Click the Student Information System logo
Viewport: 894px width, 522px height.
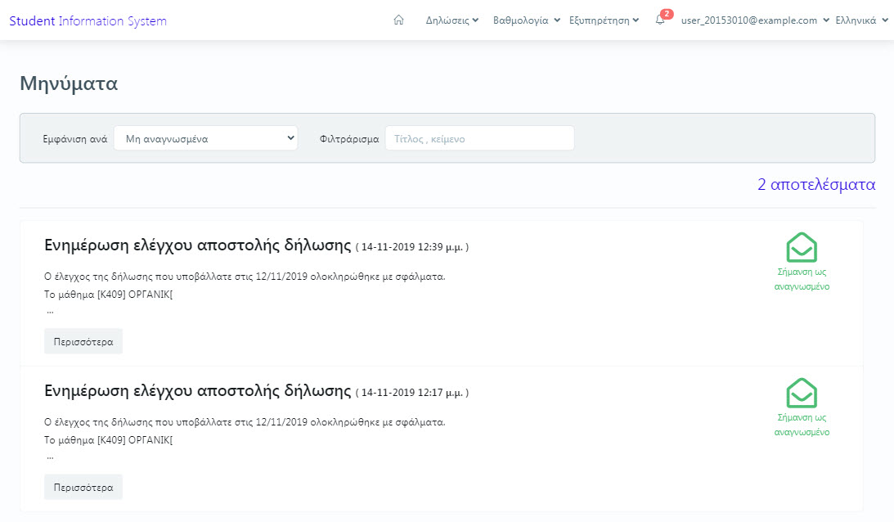pyautogui.click(x=88, y=20)
